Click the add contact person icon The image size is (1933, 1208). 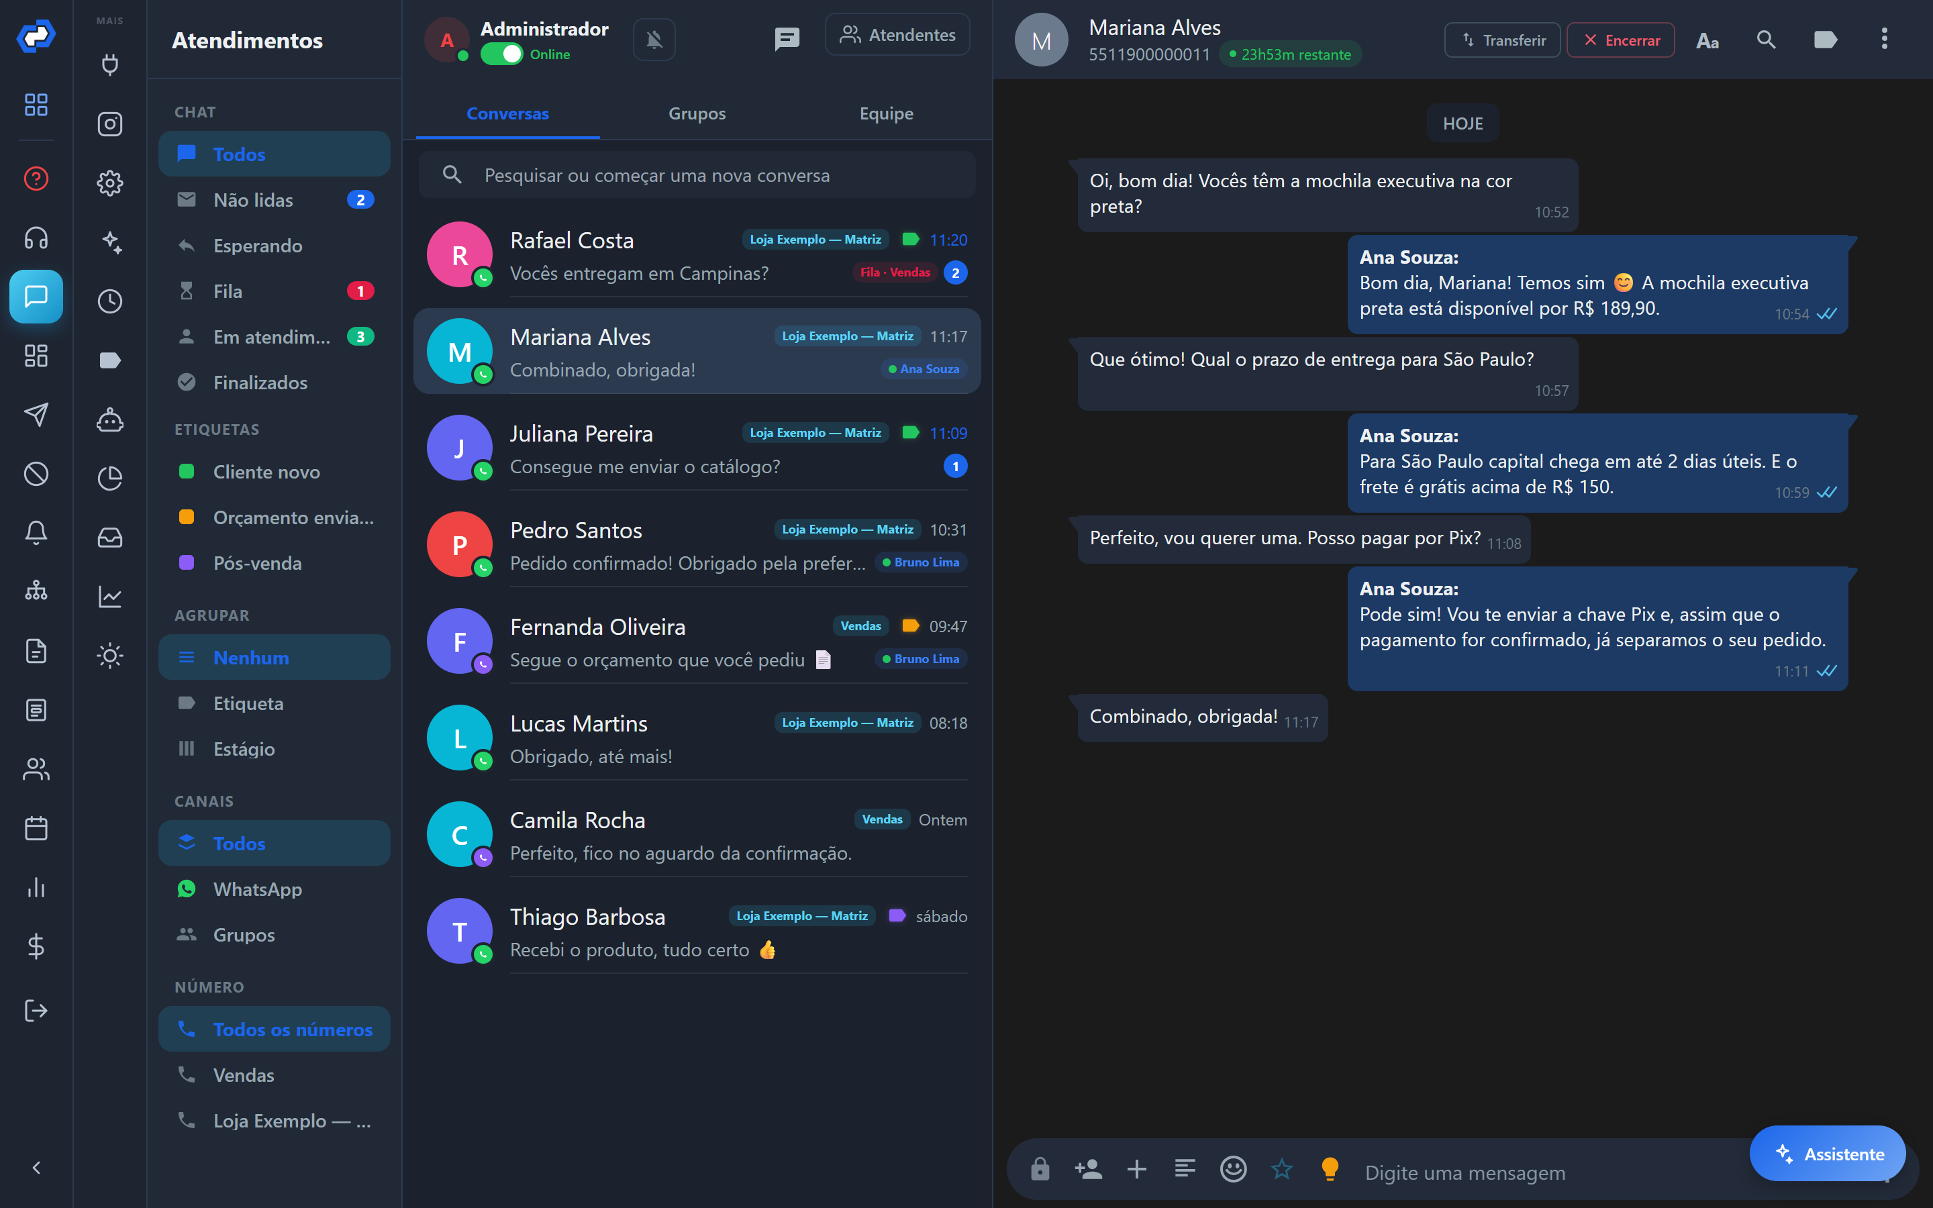(x=1088, y=1169)
